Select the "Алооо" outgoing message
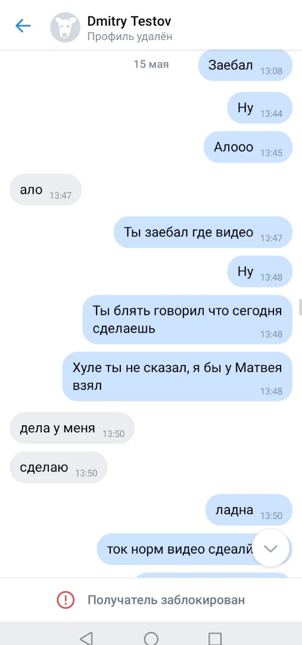The image size is (302, 645). click(248, 147)
